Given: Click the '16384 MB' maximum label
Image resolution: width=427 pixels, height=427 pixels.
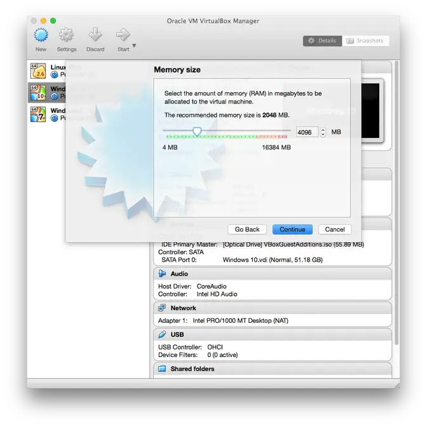Looking at the screenshot, I should pyautogui.click(x=276, y=147).
